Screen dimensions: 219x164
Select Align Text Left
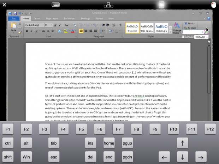pyautogui.click(x=81, y=31)
